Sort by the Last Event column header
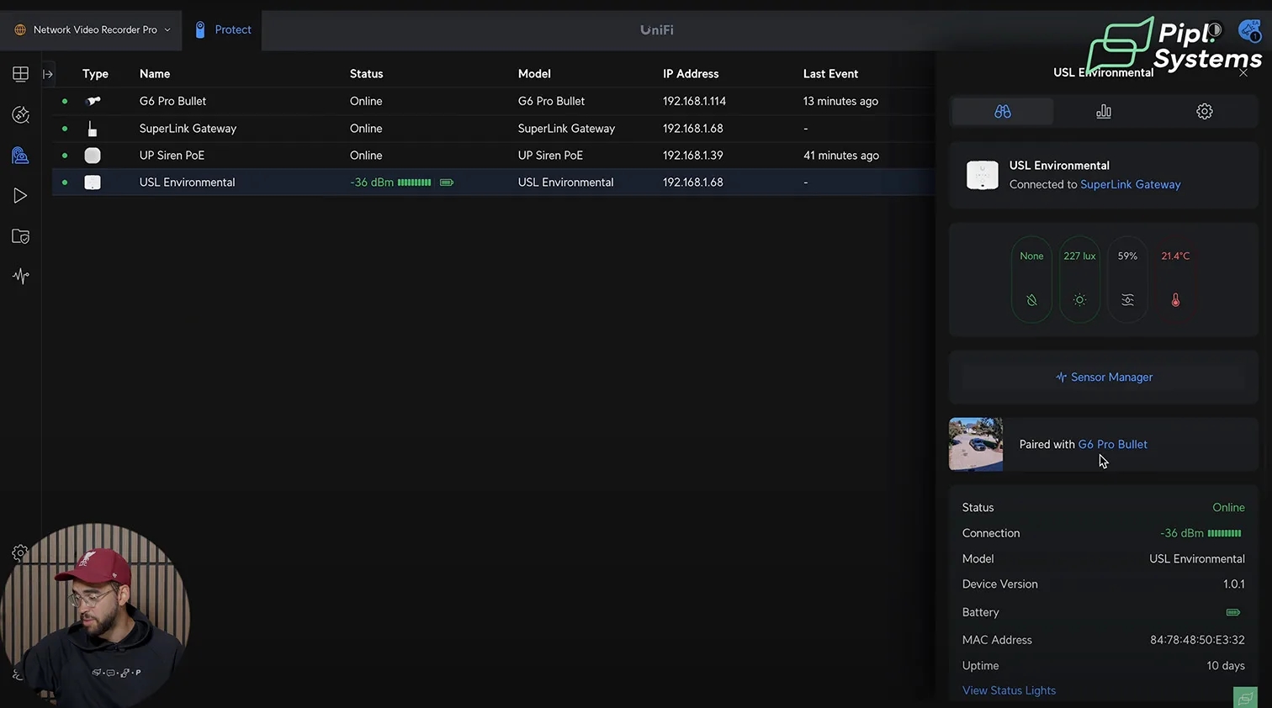Viewport: 1272px width, 708px height. [830, 74]
